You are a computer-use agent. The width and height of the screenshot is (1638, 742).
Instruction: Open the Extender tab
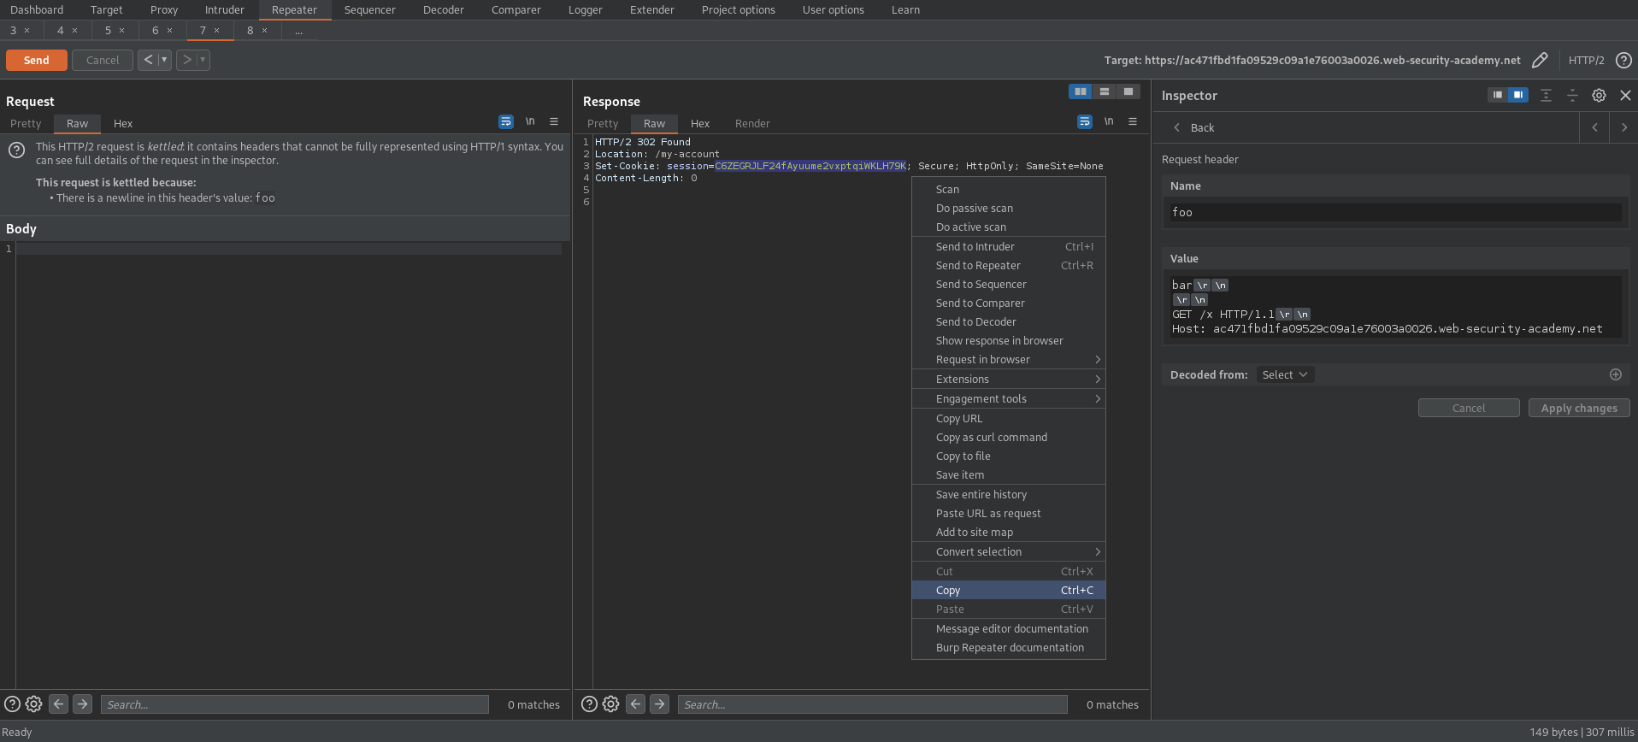[651, 9]
